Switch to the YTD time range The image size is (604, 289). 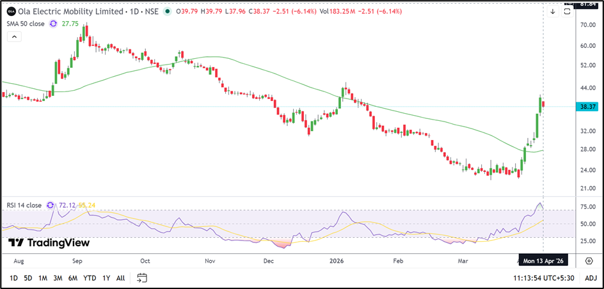point(90,277)
